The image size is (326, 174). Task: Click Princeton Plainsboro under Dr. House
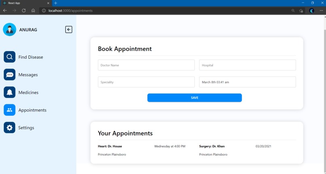(x=112, y=155)
